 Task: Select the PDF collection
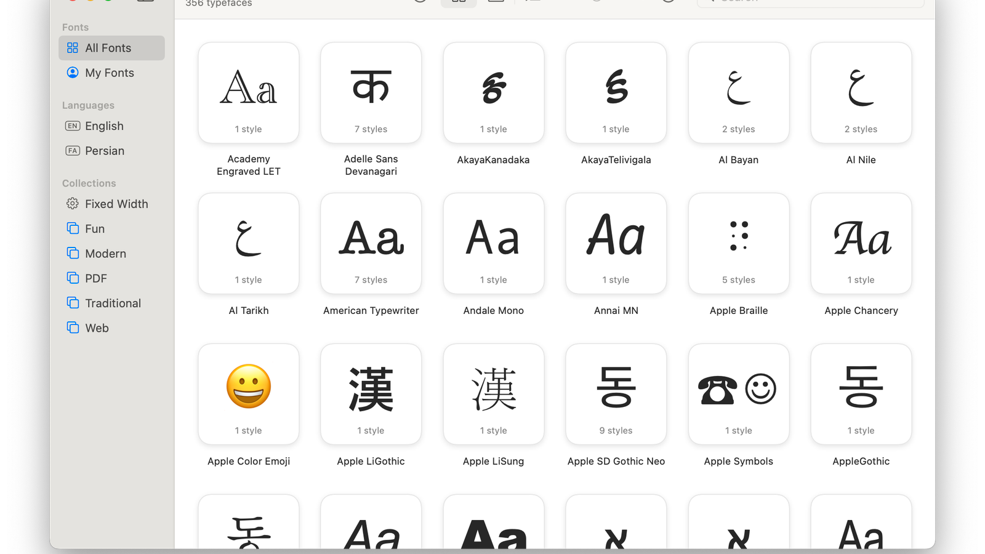click(x=96, y=278)
